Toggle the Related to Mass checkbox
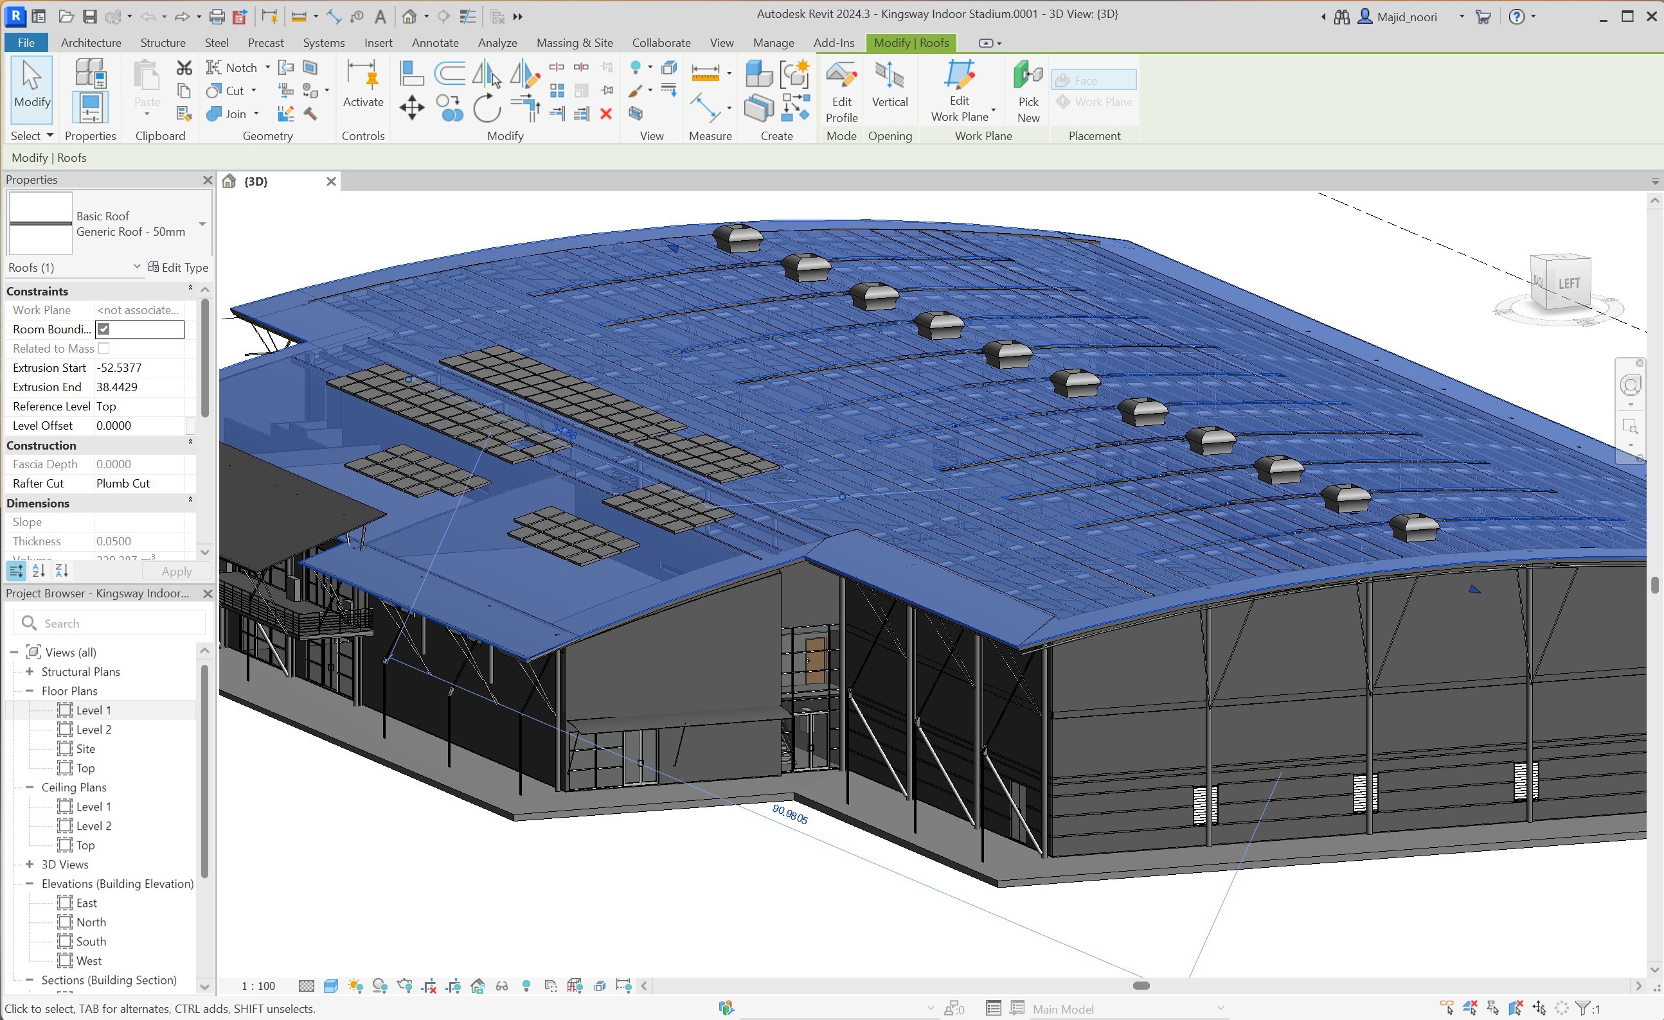This screenshot has width=1664, height=1020. pyautogui.click(x=104, y=348)
